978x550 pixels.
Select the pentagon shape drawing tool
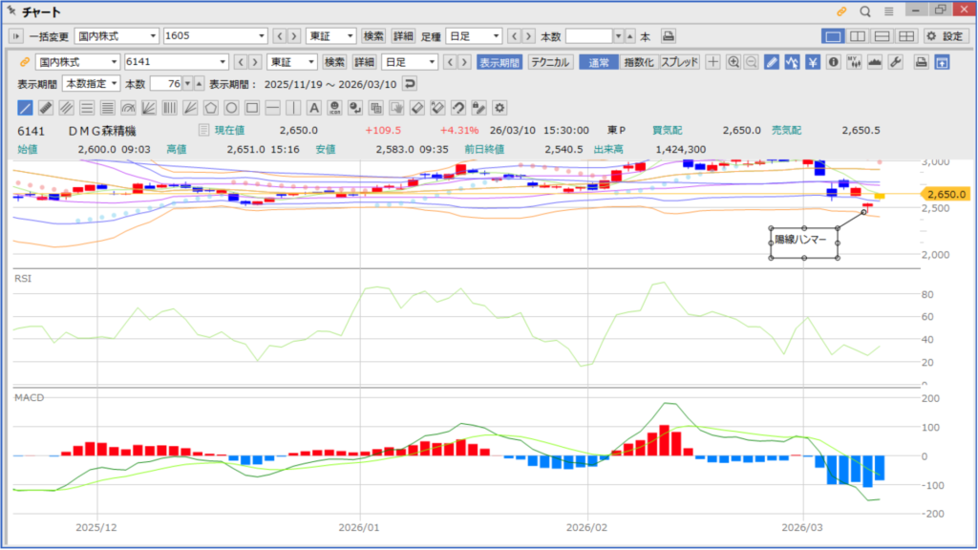tap(210, 107)
